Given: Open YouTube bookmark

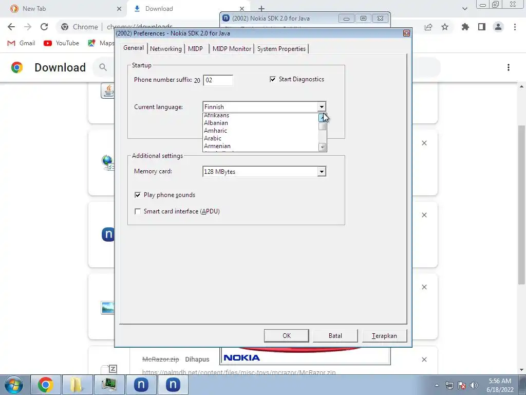Looking at the screenshot, I should (x=62, y=43).
